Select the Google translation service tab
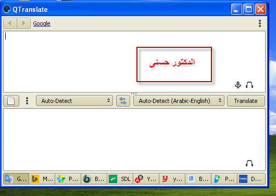Viewport: 276px width, 196px height. (16, 179)
